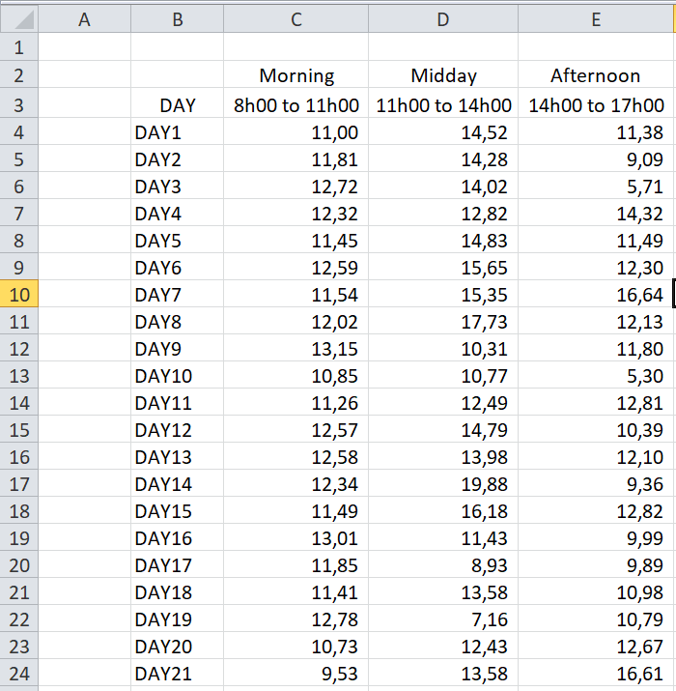Click Midday value 19,88
676x691 pixels.
point(443,484)
